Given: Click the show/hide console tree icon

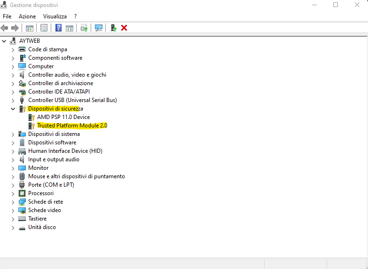Looking at the screenshot, I should click(30, 28).
